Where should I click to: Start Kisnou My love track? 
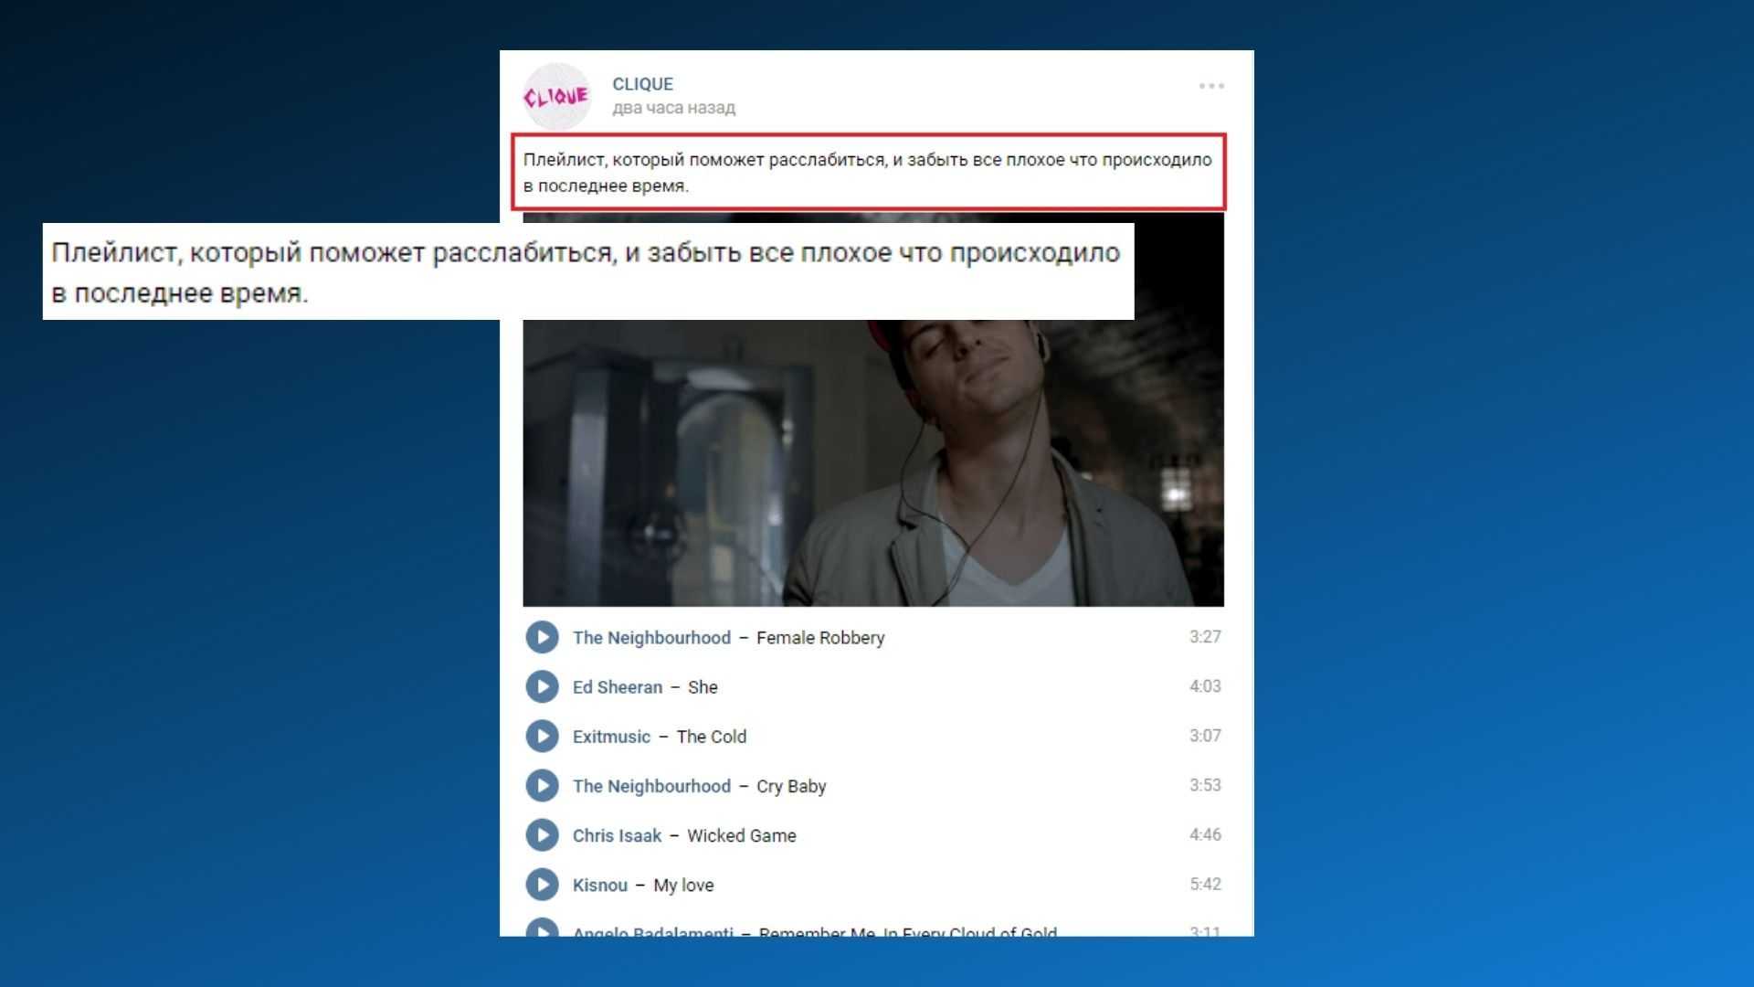[x=542, y=884]
